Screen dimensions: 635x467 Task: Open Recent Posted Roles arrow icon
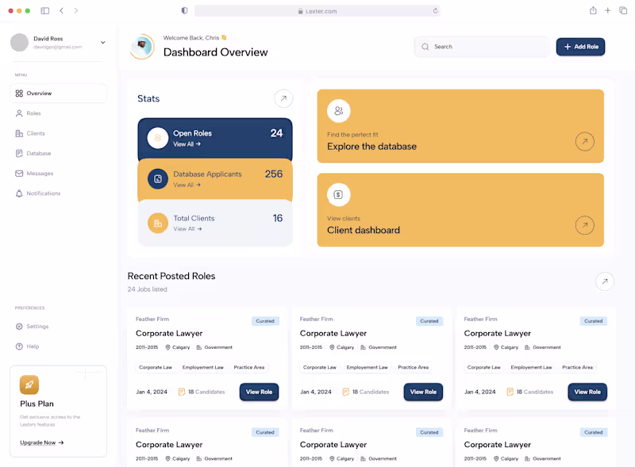[x=605, y=281]
